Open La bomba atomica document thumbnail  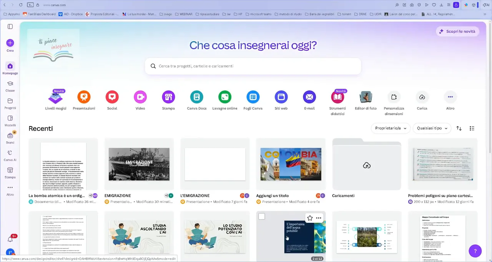click(63, 164)
